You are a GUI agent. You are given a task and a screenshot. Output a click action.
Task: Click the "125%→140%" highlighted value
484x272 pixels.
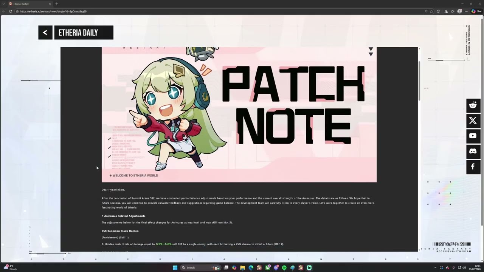click(x=163, y=244)
